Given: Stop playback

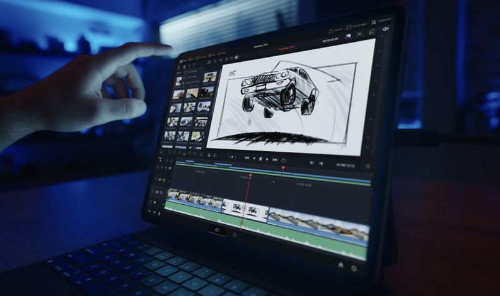Looking at the screenshot, I should click(261, 159).
